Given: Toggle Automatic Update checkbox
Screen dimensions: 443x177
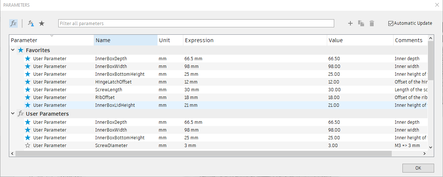Looking at the screenshot, I should [391, 23].
